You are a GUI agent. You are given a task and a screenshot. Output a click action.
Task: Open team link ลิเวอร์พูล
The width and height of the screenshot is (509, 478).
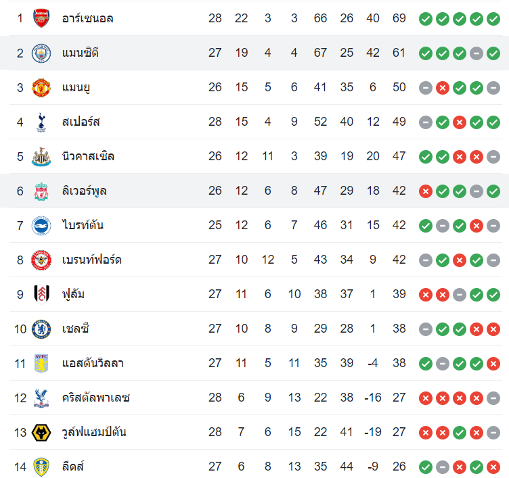pyautogui.click(x=84, y=191)
